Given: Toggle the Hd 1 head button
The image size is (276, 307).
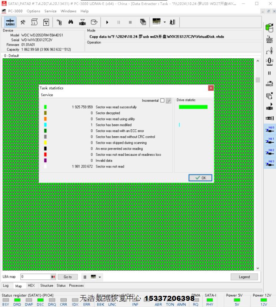Looking at the screenshot, I should coord(269,141).
